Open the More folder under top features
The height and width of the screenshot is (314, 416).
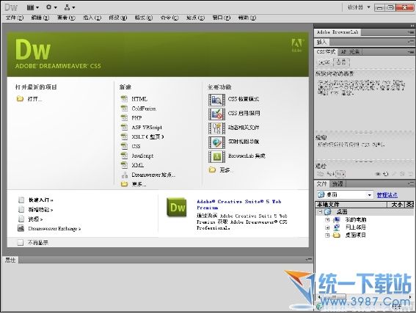[212, 169]
